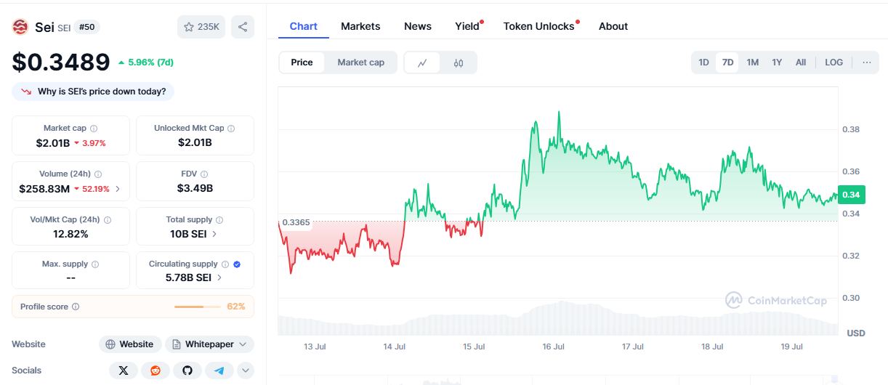Click Max. supply info icon
The height and width of the screenshot is (385, 888).
95,264
